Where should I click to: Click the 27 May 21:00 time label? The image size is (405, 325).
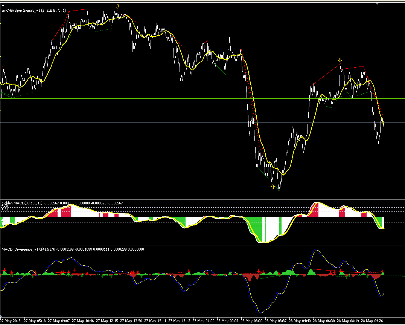click(x=204, y=320)
